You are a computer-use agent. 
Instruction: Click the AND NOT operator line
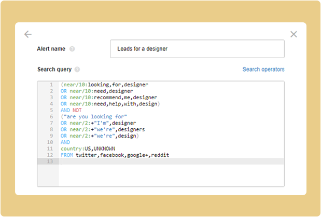[71, 110]
